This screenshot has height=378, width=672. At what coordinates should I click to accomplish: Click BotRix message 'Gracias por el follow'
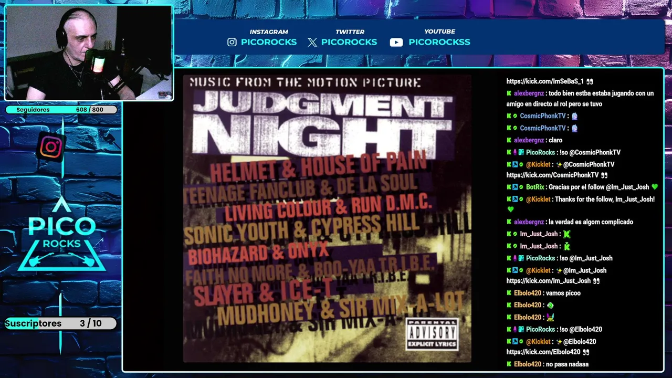point(582,187)
